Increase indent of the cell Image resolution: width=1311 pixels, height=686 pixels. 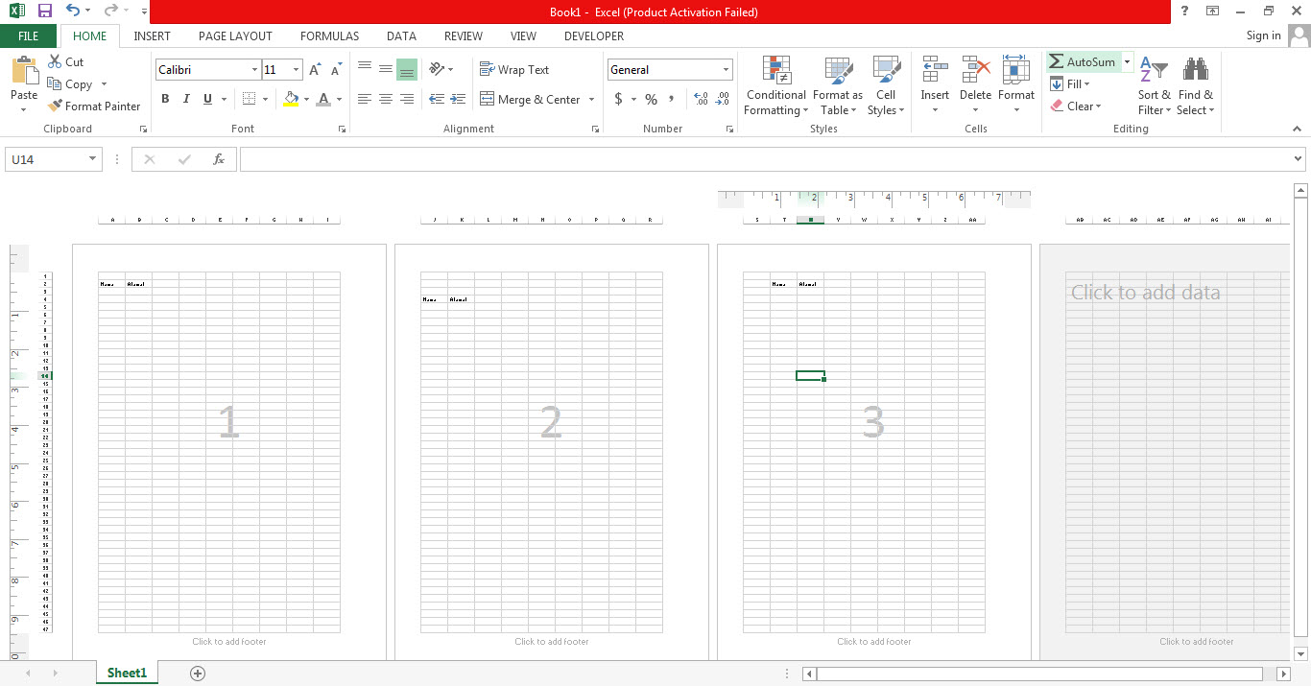pos(459,99)
